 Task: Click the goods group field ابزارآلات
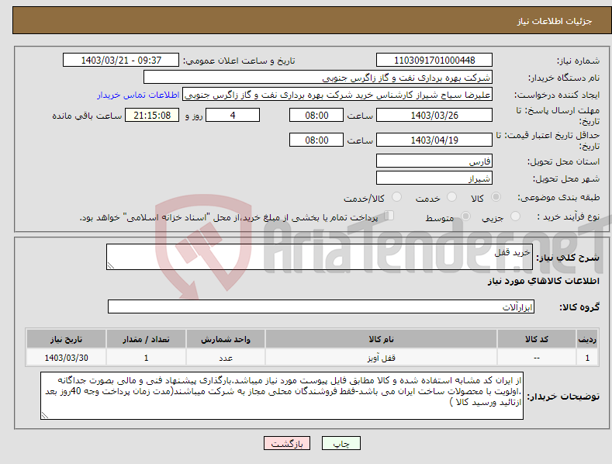[321, 306]
